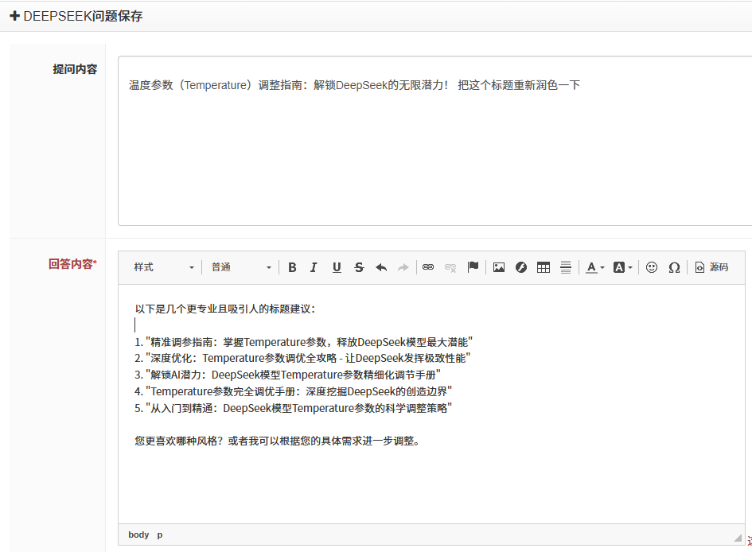Viewport: 752px width, 552px height.
Task: Click the answer line starting with '1. "精准调参指南'
Action: pos(303,342)
